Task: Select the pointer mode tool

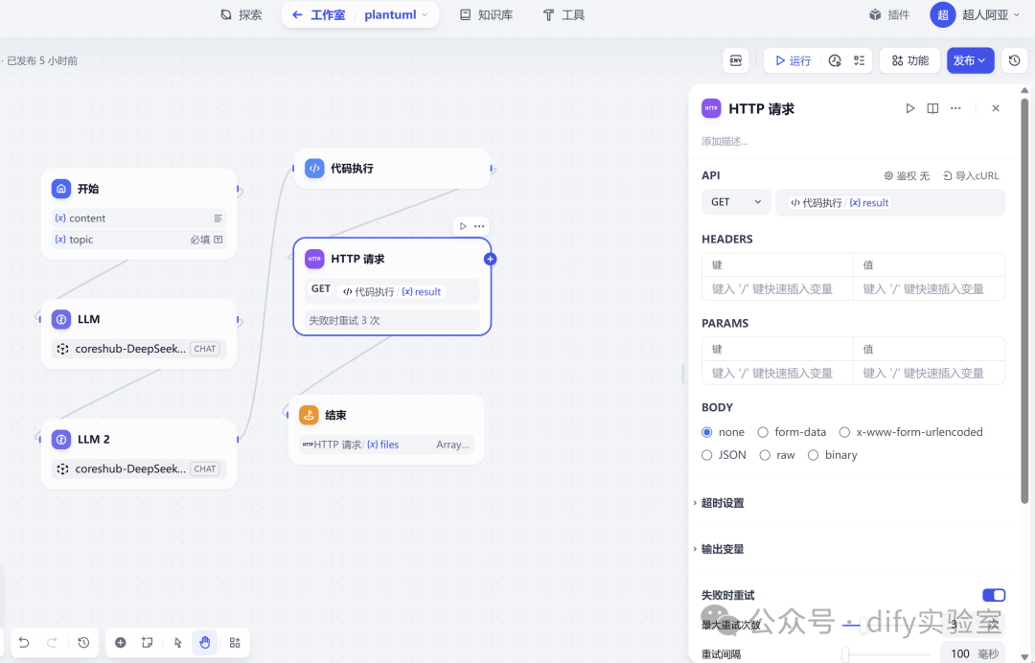Action: coord(177,643)
